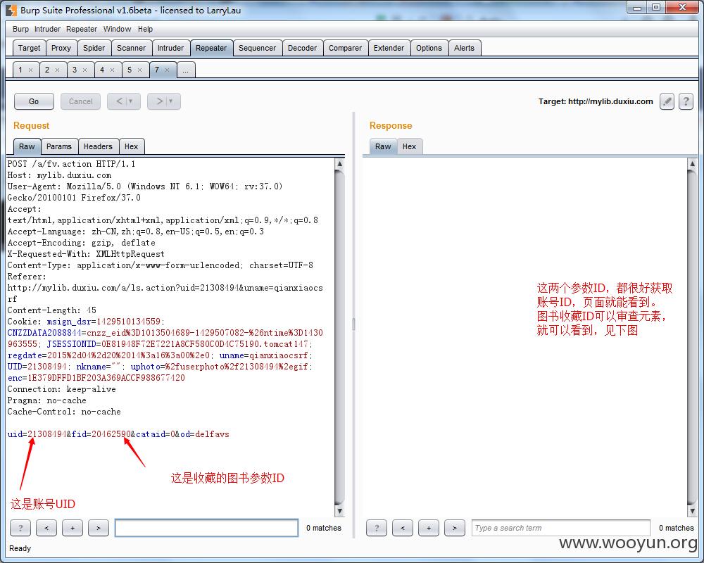Screen dimensions: 704x563
Task: Click the response 'Type a search term' field
Action: pos(561,528)
